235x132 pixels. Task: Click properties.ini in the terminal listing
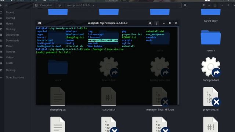(x=132, y=34)
